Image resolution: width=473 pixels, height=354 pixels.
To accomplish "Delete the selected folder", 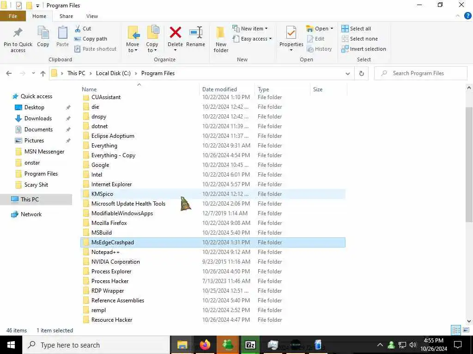I will (175, 38).
